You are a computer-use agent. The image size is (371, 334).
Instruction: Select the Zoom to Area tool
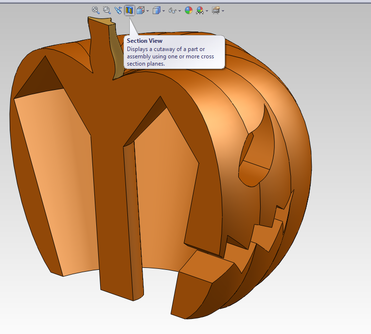click(107, 10)
